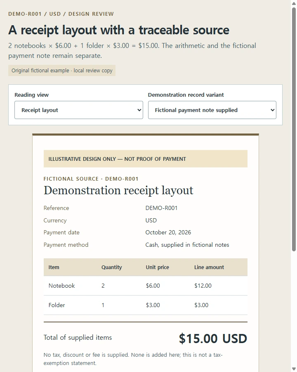Image resolution: width=297 pixels, height=372 pixels.
Task: Click the 'Line amount' column header
Action: click(209, 267)
